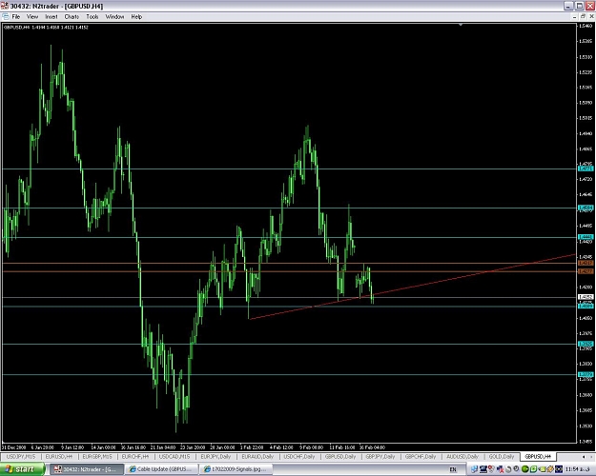The height and width of the screenshot is (476, 596).
Task: Switch to the EURGBP,M15 chart tab
Action: pos(97,457)
